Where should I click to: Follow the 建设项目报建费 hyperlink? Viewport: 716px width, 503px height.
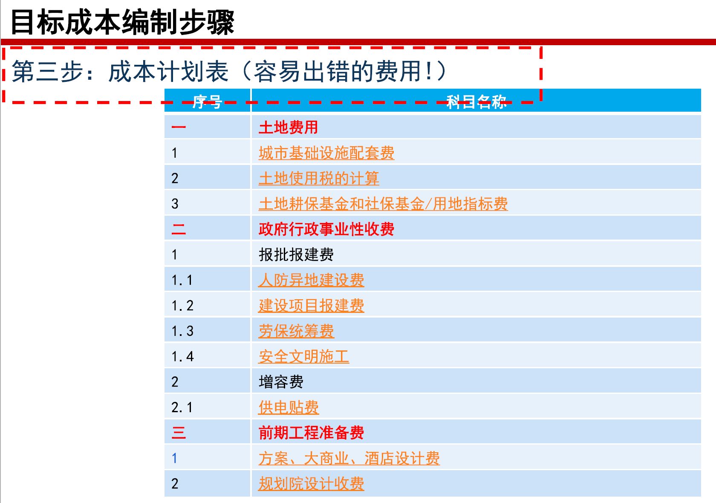311,306
